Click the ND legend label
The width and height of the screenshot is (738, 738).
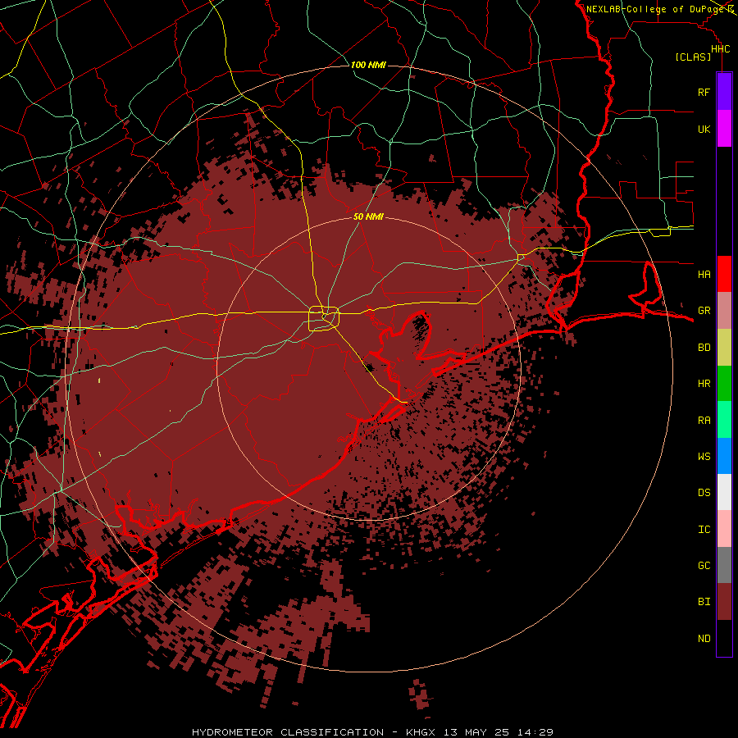704,638
